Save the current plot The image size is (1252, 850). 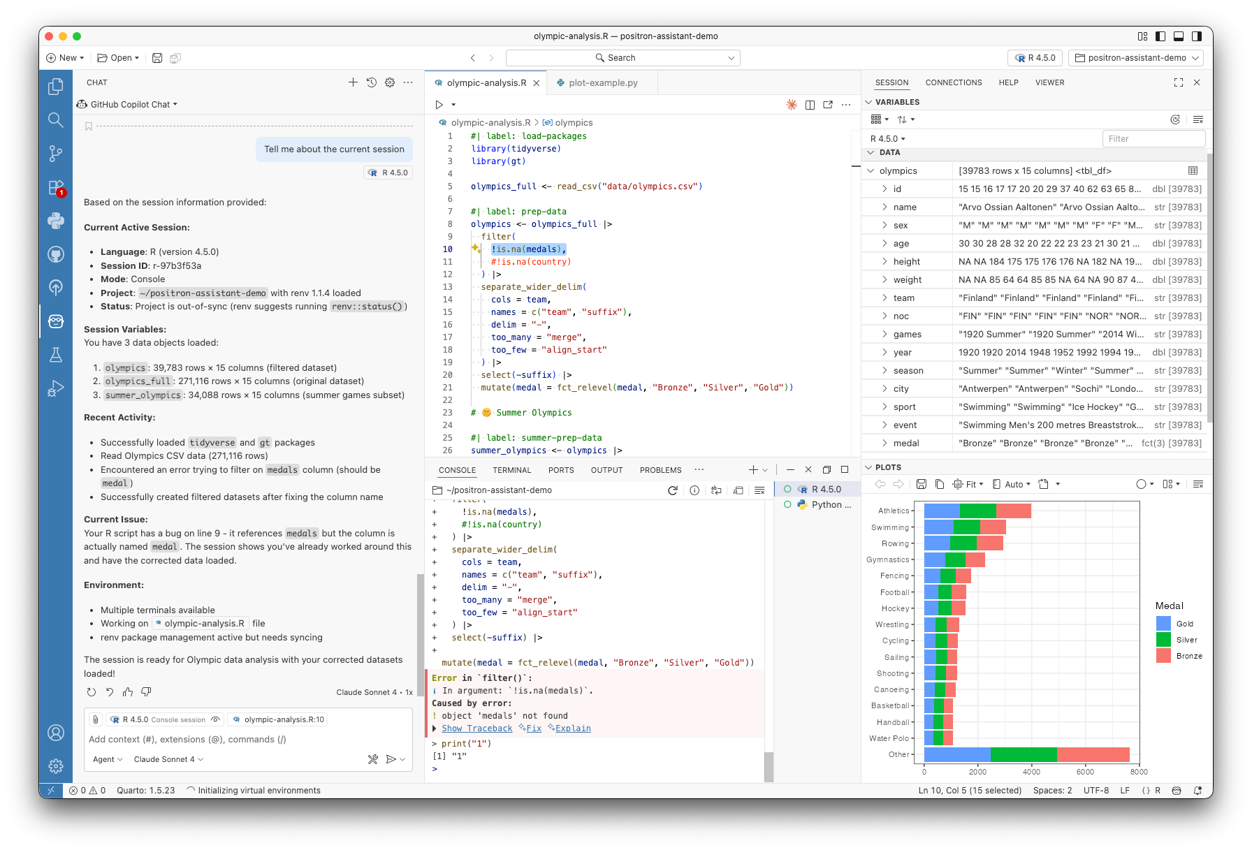pyautogui.click(x=922, y=484)
